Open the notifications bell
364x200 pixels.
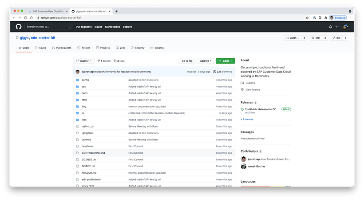pos(330,27)
